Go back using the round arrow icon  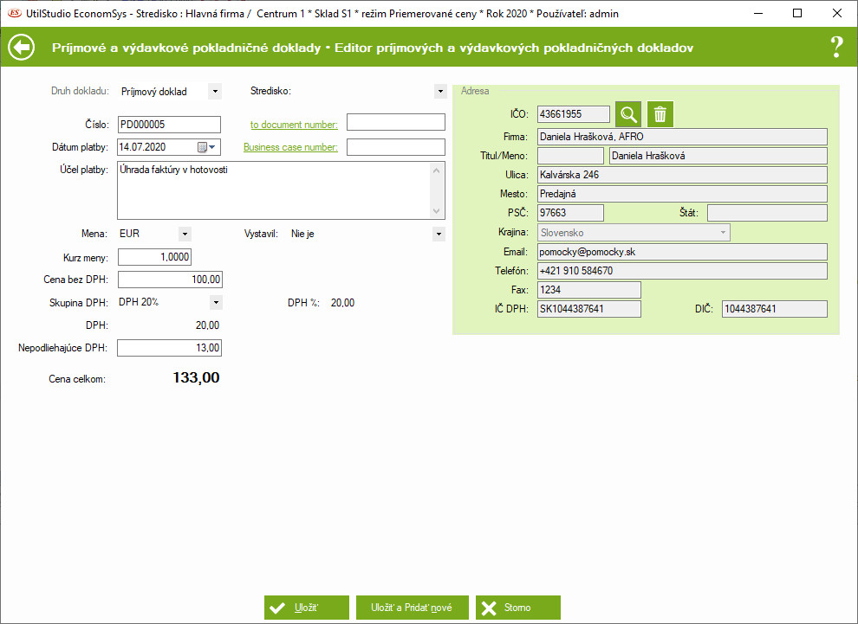pos(22,48)
